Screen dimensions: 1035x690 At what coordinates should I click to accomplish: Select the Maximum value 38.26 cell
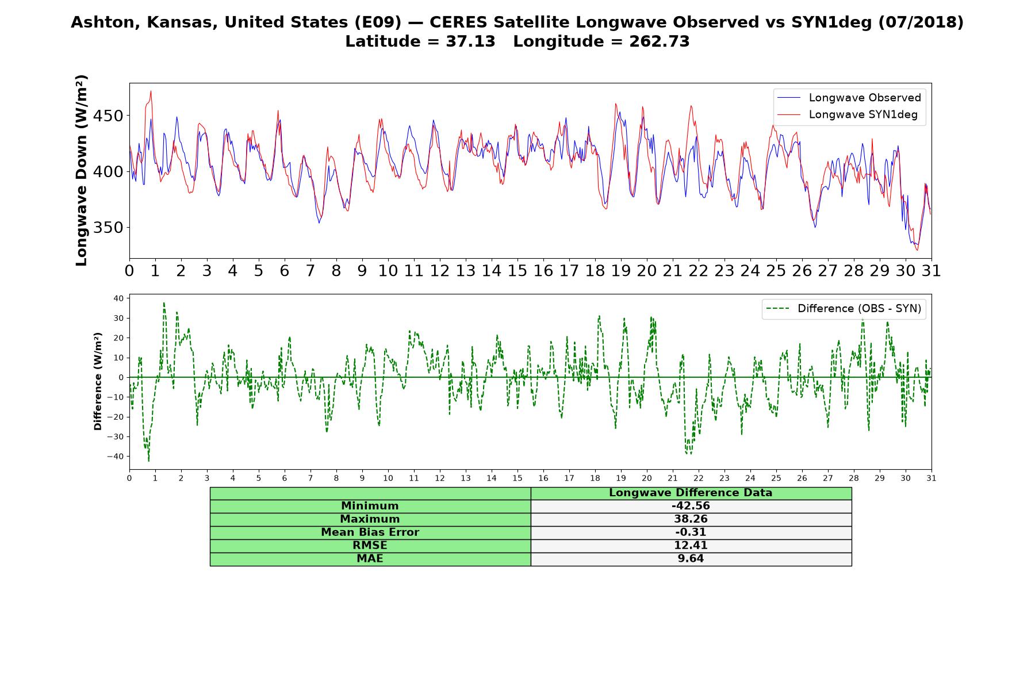[x=691, y=519]
